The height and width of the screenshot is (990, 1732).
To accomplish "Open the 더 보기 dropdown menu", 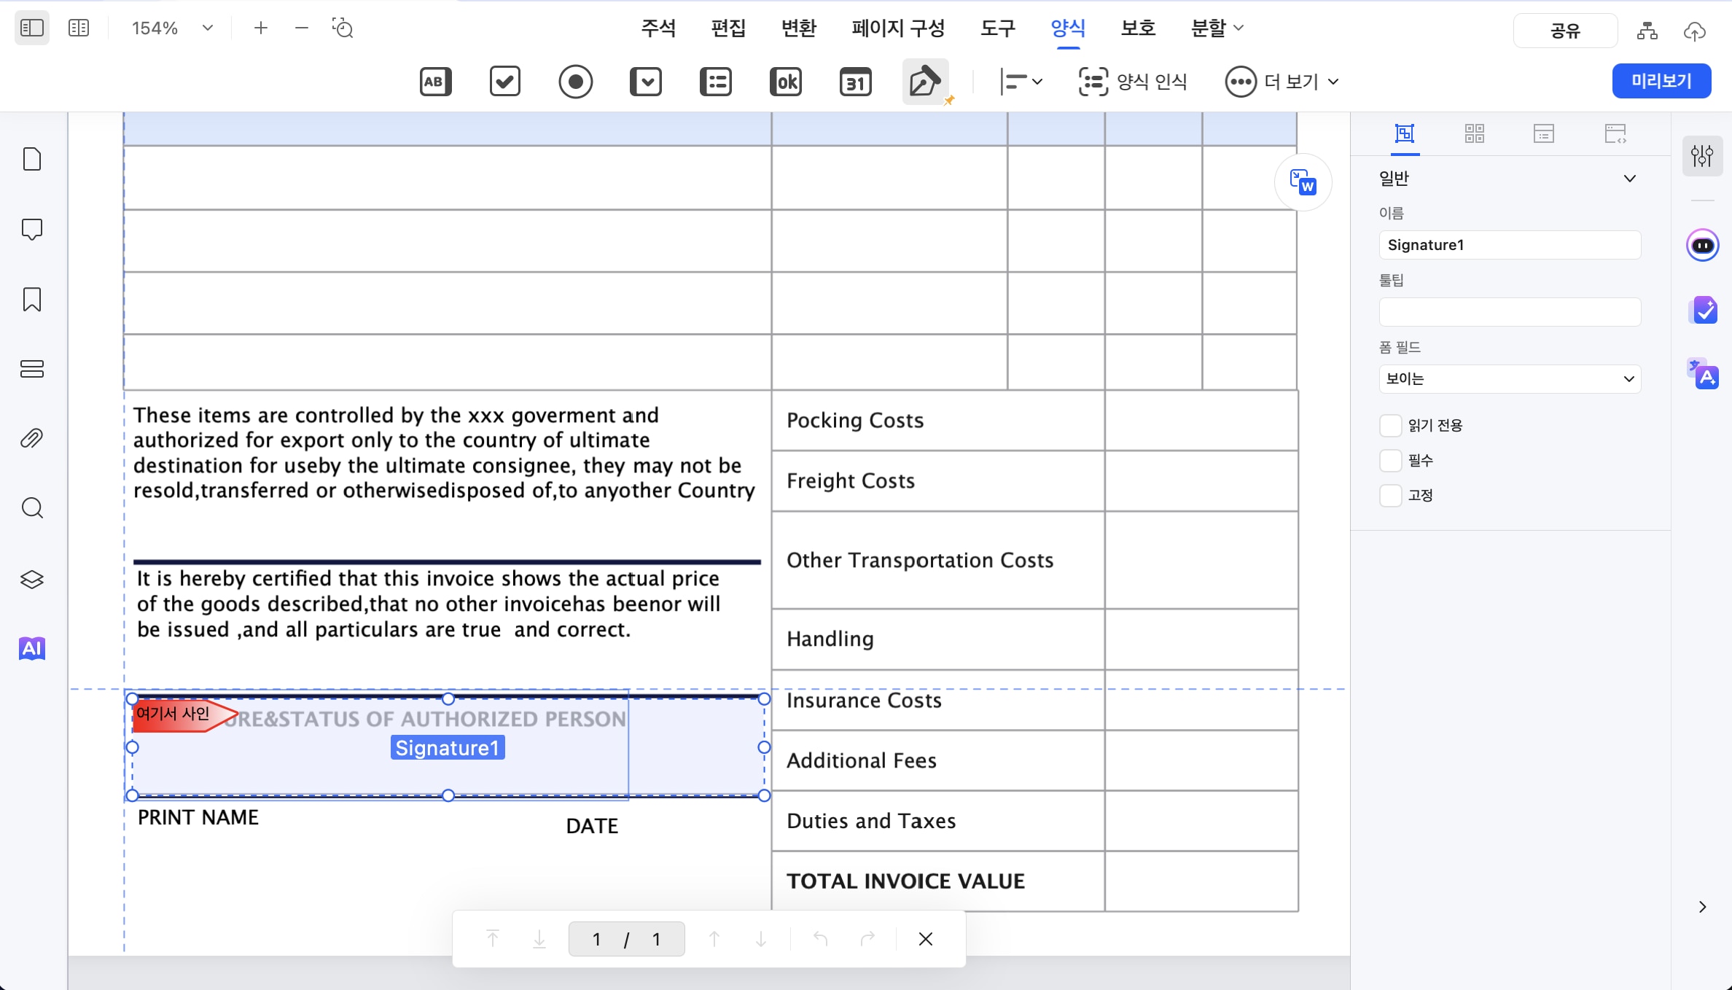I will [1282, 82].
